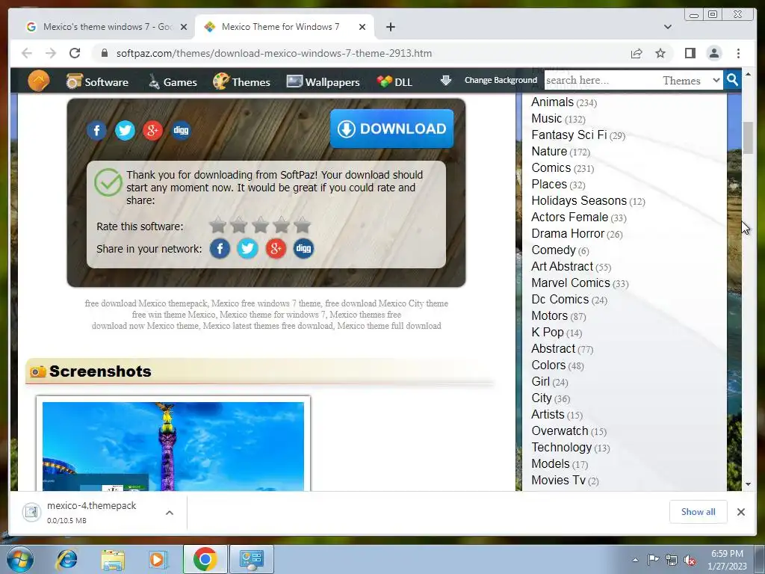Close the Mexico Theme for Windows 7 tab

click(x=362, y=27)
